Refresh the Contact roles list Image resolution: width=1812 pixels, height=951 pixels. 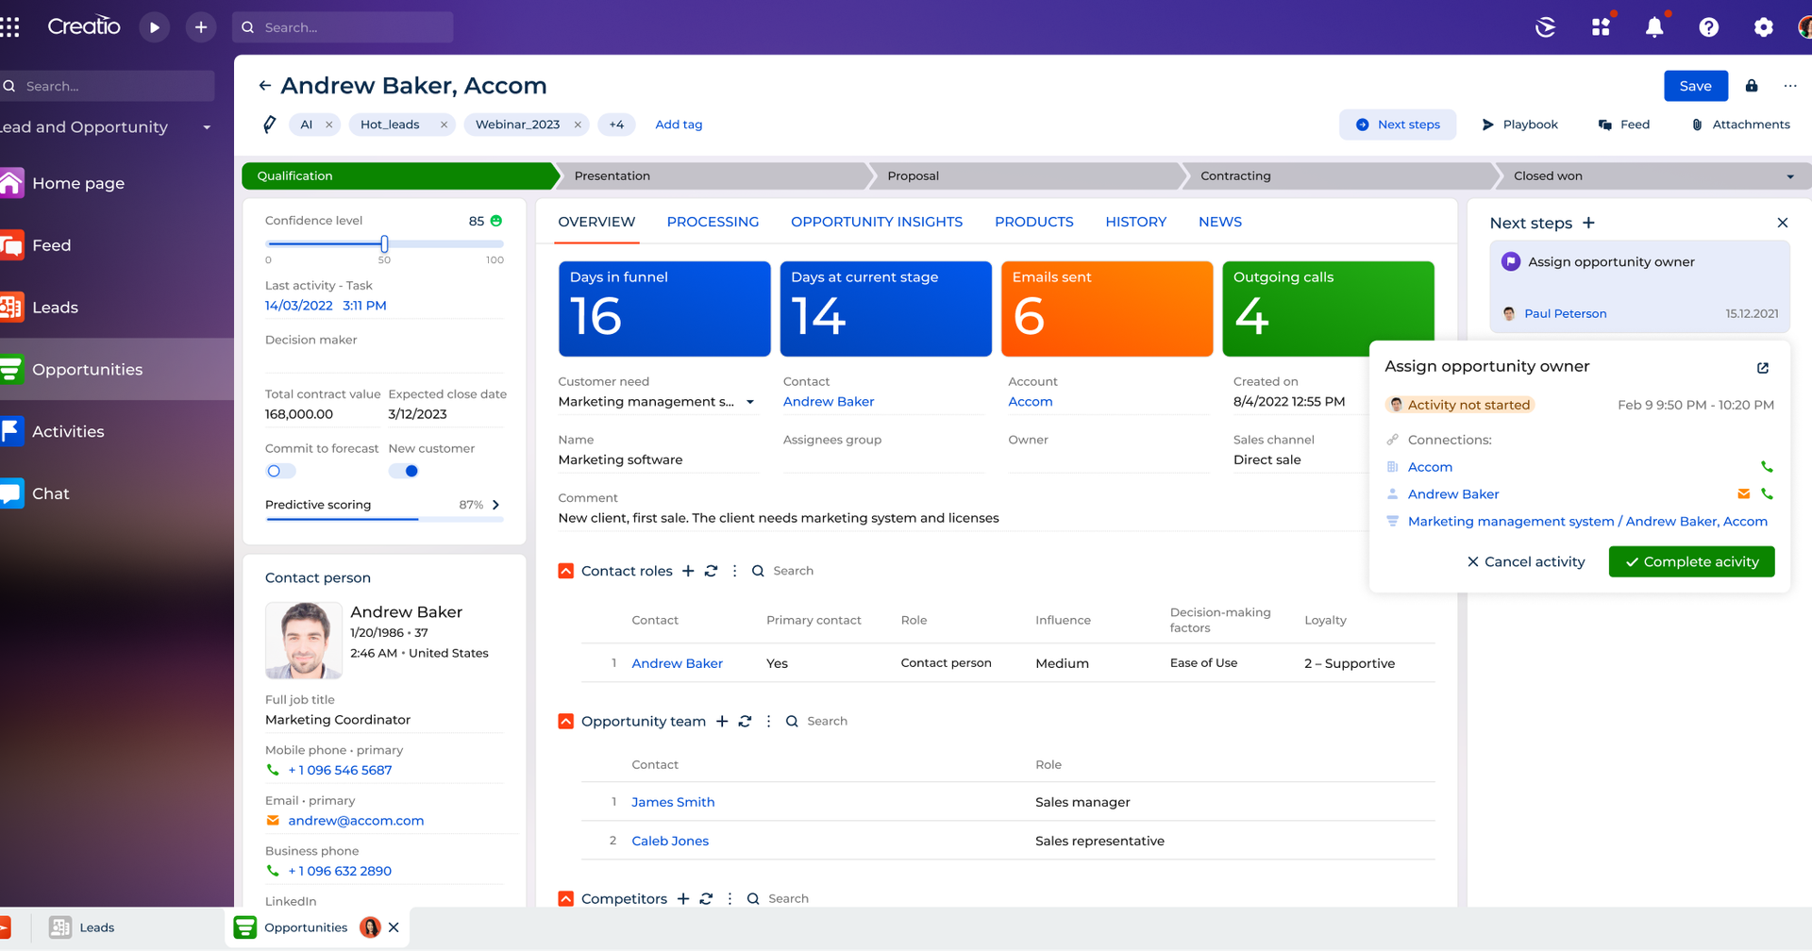pos(712,571)
